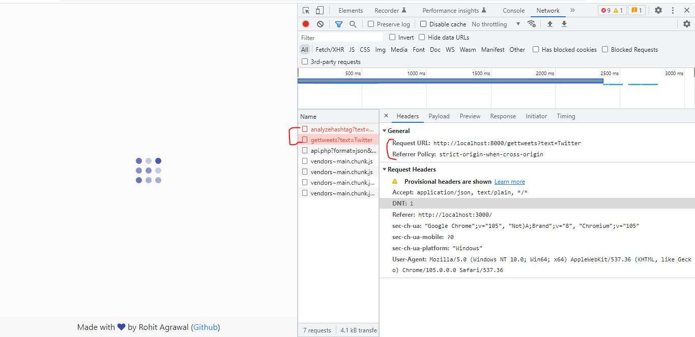
Task: Check Blocked Requests option
Action: [605, 49]
